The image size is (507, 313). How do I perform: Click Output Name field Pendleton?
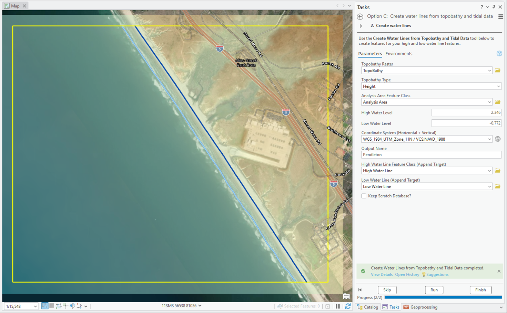pos(431,155)
